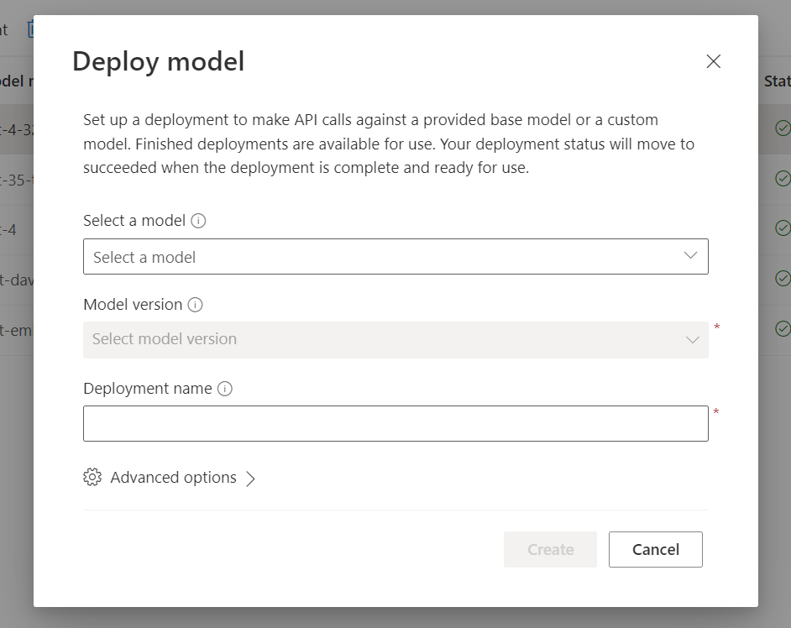
Task: Click the Deployment name text field
Action: click(x=395, y=424)
